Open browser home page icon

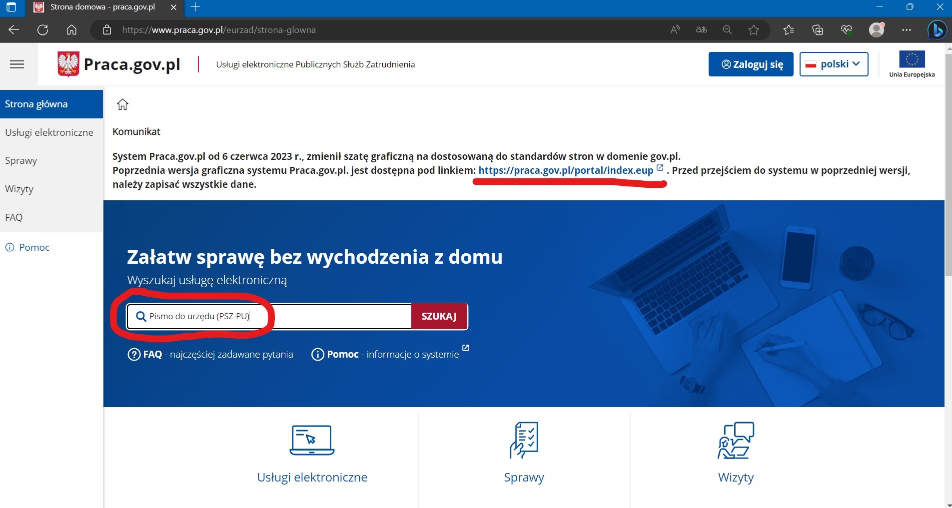coord(71,30)
